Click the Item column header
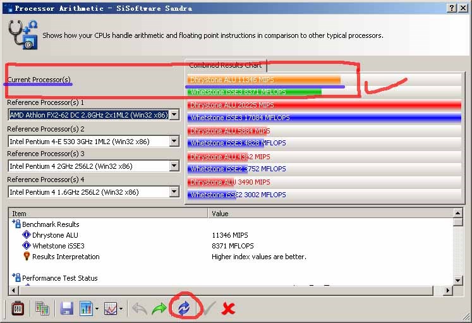The width and height of the screenshot is (472, 323). click(x=109, y=214)
